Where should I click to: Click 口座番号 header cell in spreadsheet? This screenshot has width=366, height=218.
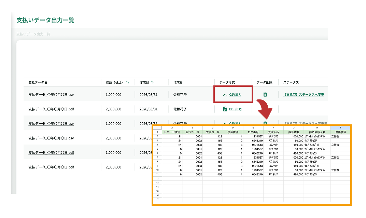[x=253, y=132]
